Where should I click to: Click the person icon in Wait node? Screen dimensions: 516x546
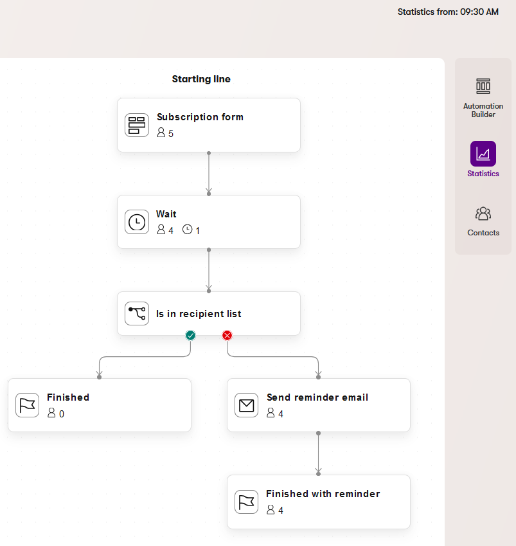point(161,230)
